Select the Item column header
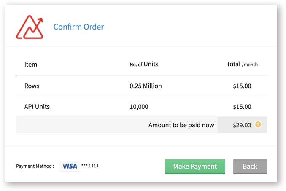The height and width of the screenshot is (191, 286). pyautogui.click(x=31, y=65)
